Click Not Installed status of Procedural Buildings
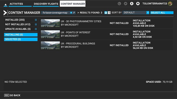 pyautogui.click(x=119, y=45)
